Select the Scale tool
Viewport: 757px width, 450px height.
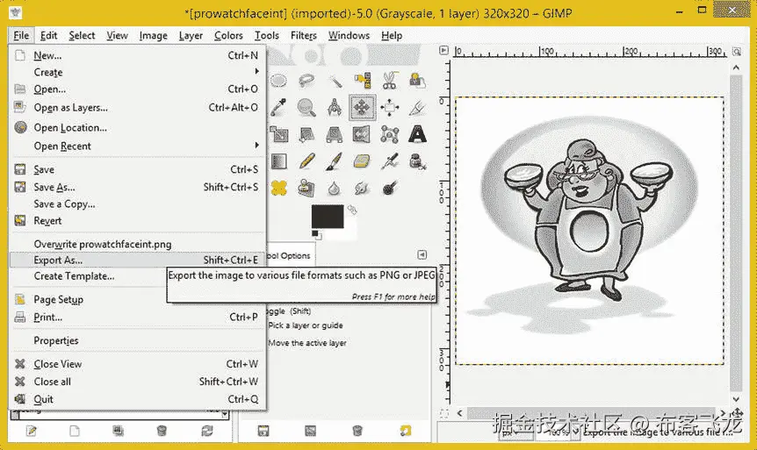click(278, 134)
